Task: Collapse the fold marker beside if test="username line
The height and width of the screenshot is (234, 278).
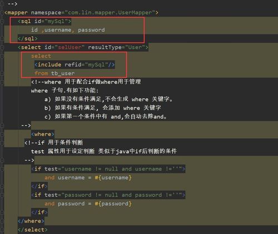Action: coord(2,169)
